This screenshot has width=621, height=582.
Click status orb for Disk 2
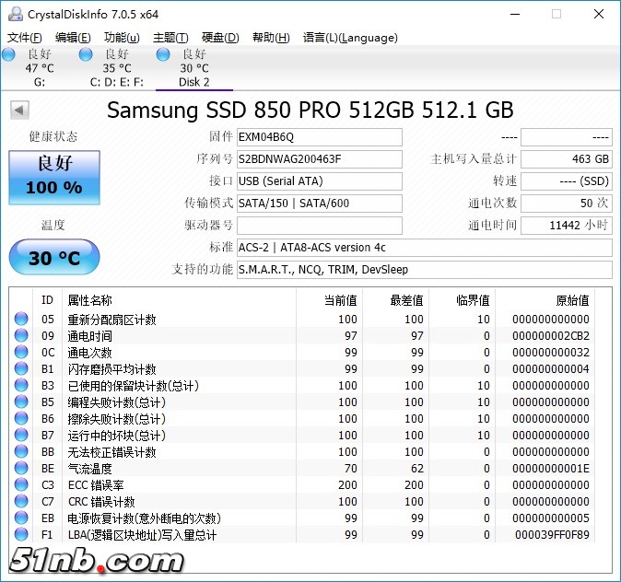click(164, 55)
